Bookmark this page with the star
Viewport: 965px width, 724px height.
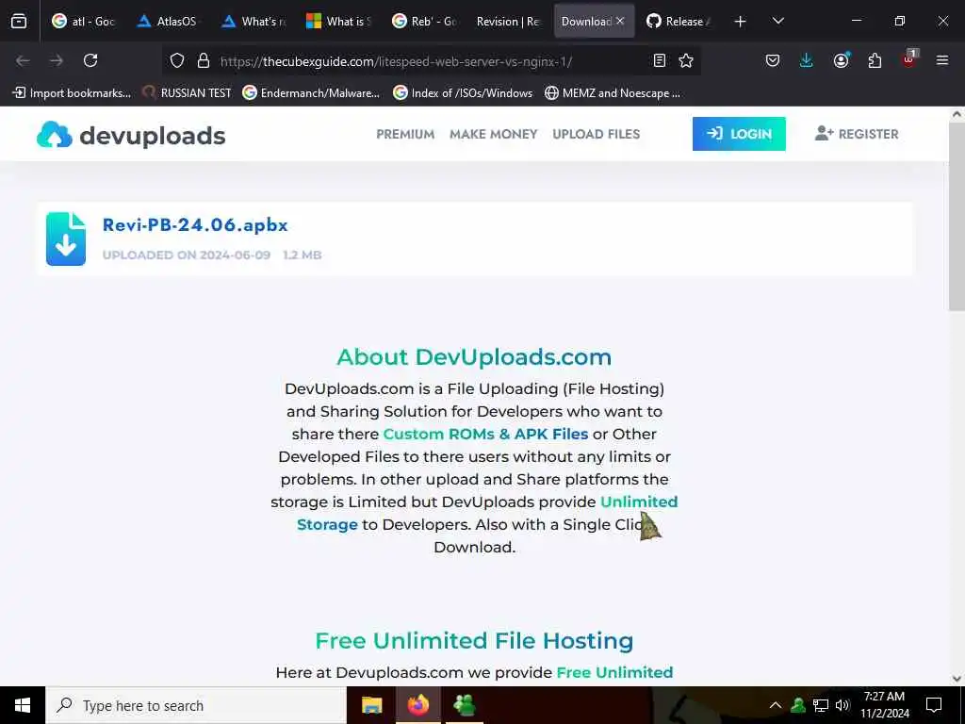pos(686,60)
